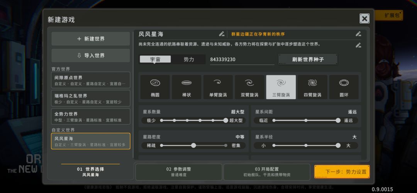Select 间隙原点世界 preset
This screenshot has height=193, width=417.
click(91, 80)
